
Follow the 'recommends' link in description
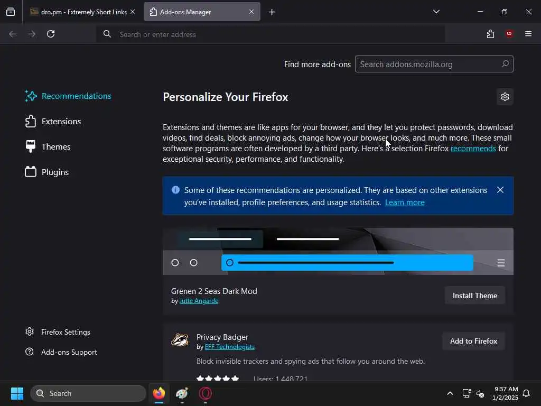click(473, 149)
